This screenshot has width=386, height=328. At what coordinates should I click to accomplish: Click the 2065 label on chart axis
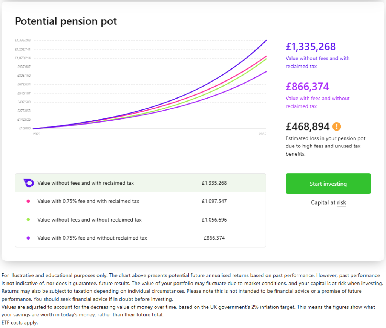[262, 134]
